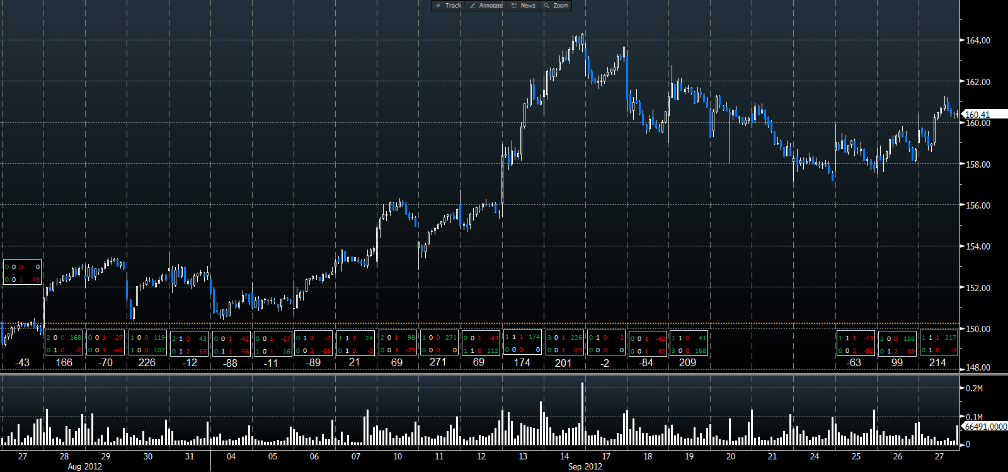
Task: Click the green value 98 in the stats box
Action: [x=411, y=338]
